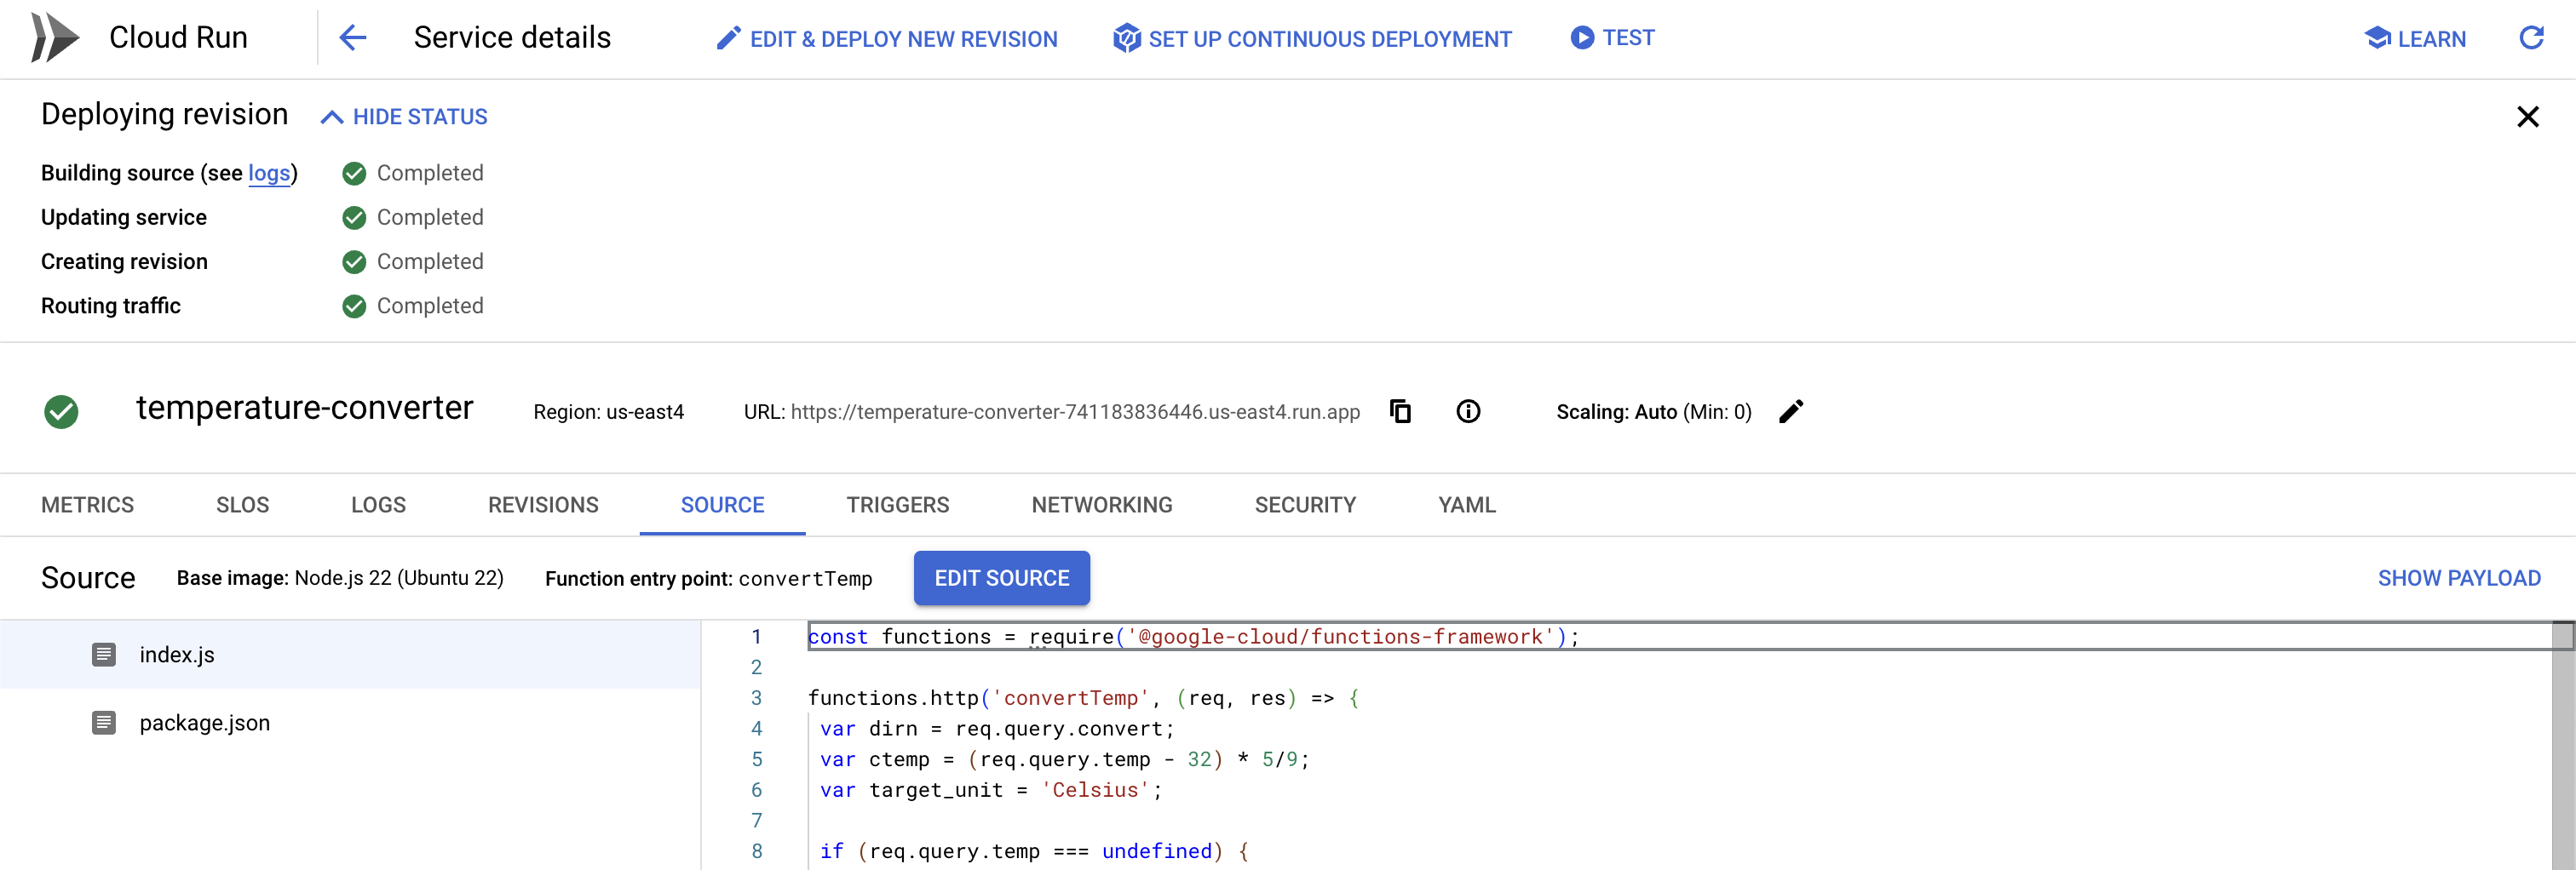This screenshot has width=2576, height=870.
Task: Click the functions.http convertTemp line
Action: click(1083, 698)
